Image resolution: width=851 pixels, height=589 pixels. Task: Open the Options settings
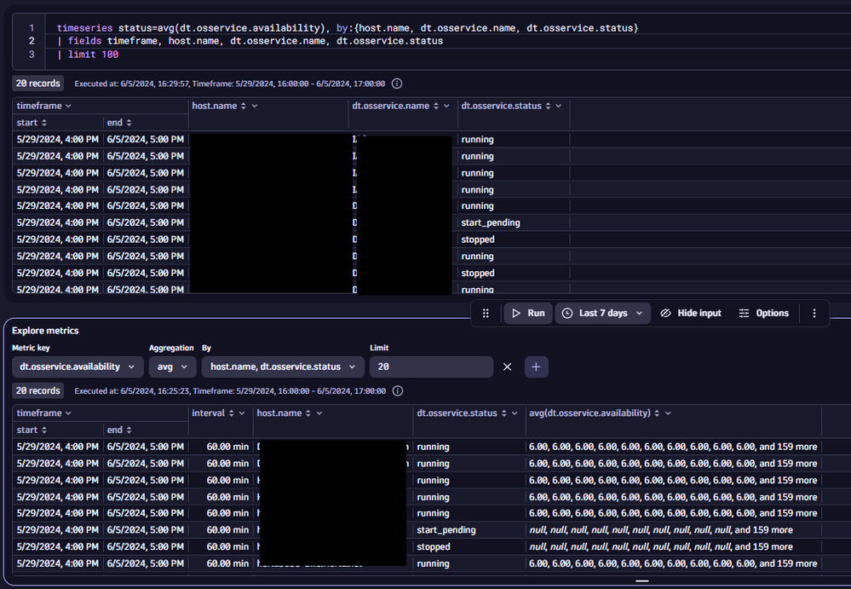tap(763, 313)
